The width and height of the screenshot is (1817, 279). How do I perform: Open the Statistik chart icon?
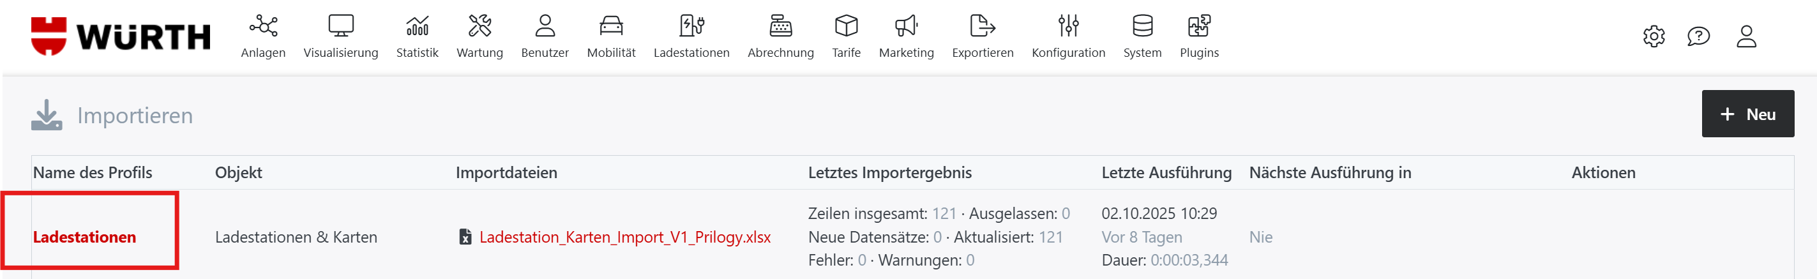click(417, 27)
